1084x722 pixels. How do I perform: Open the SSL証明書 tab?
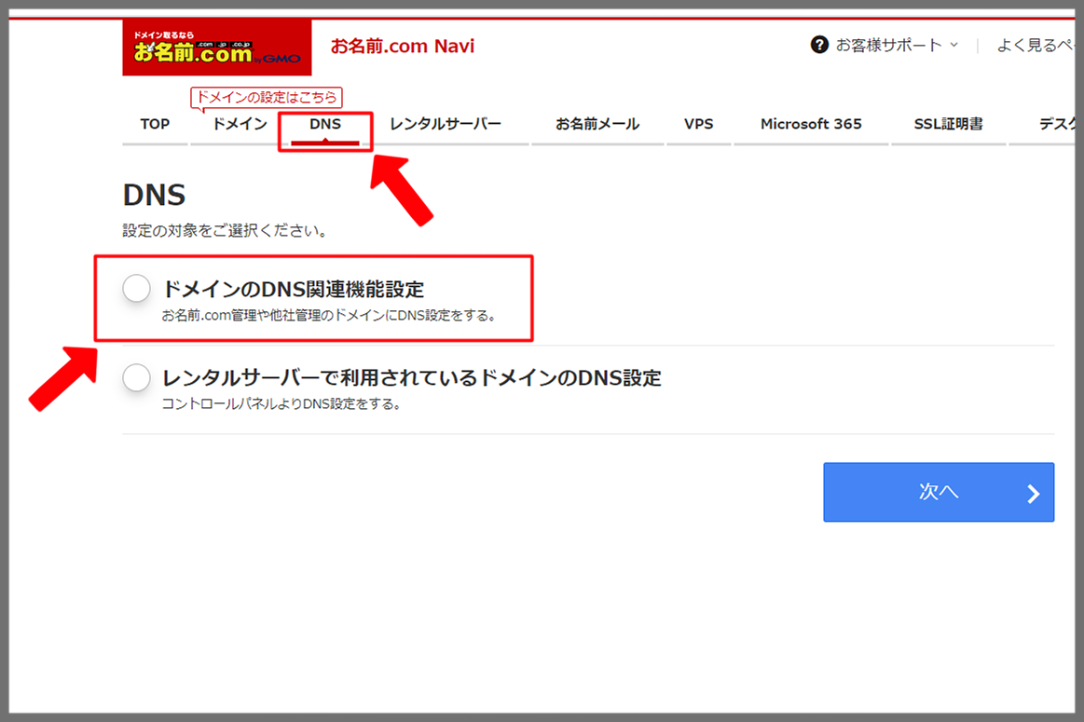948,124
